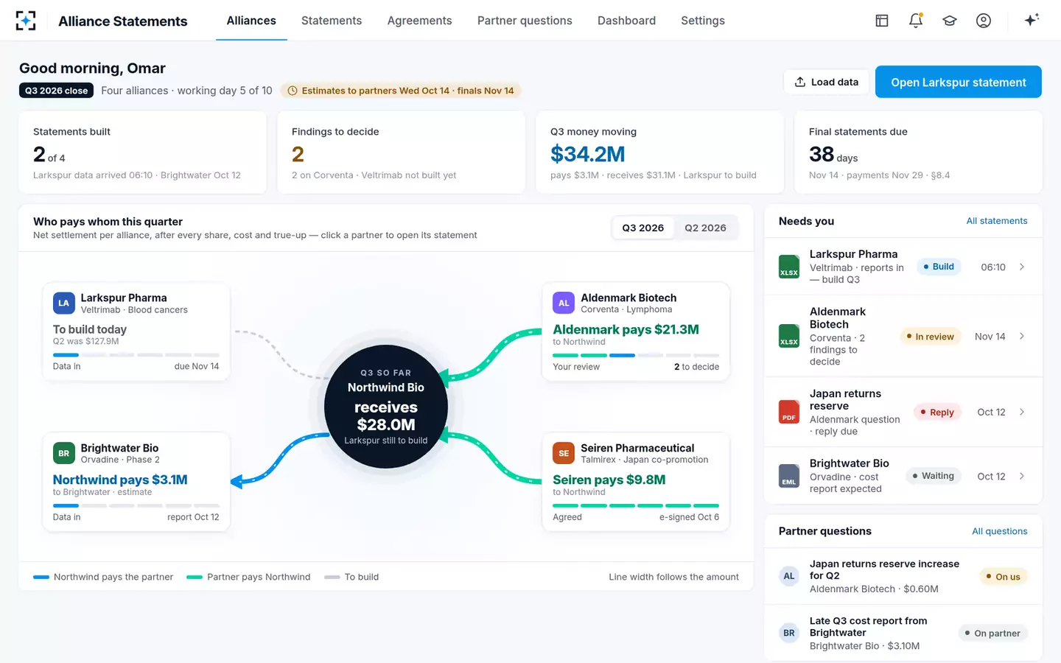Image resolution: width=1061 pixels, height=663 pixels.
Task: Click the AL avatar on Aldenmark card
Action: (x=564, y=303)
